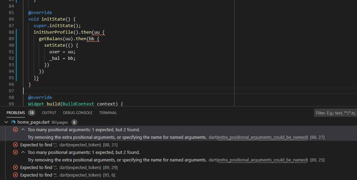The height and width of the screenshot is (180, 357).
Task: Click the problems filter input field
Action: tap(335, 113)
